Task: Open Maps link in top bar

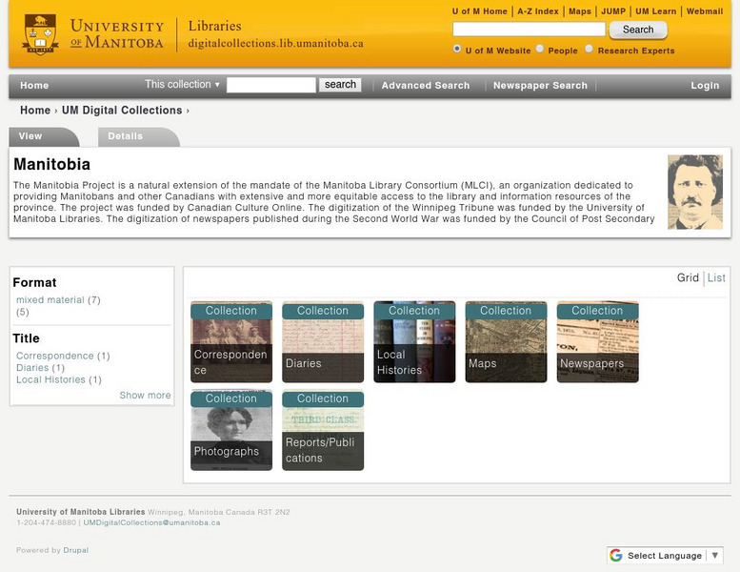Action: (580, 11)
